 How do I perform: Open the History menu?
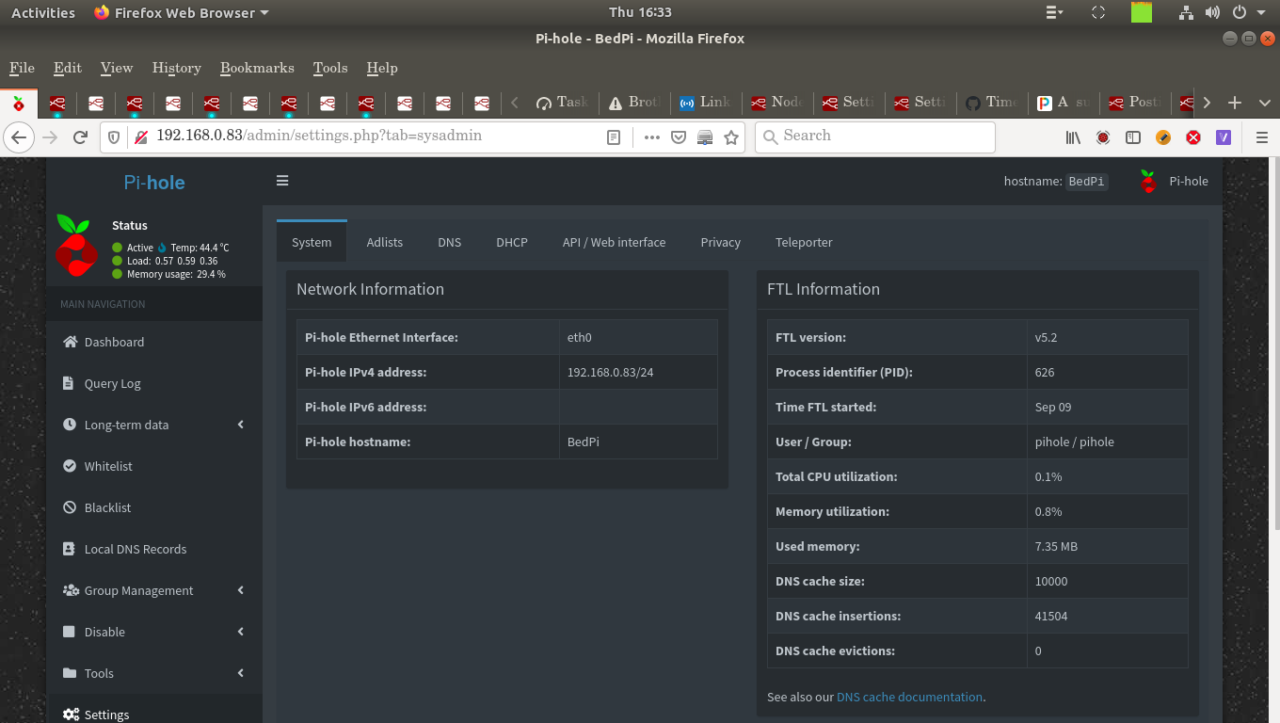tap(176, 68)
